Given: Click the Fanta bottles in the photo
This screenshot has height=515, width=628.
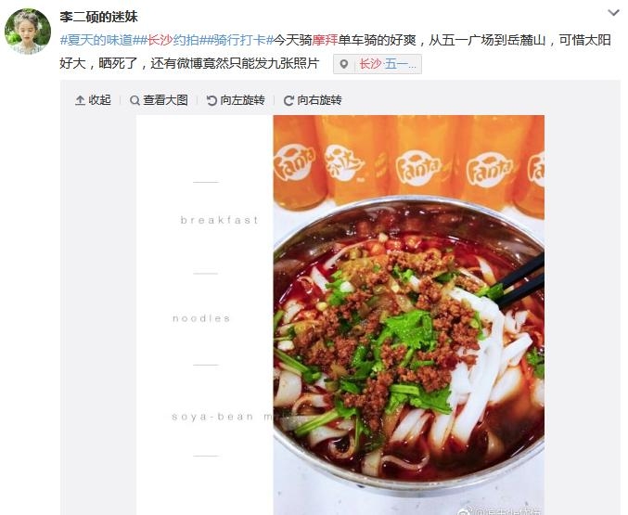Looking at the screenshot, I should (x=408, y=162).
